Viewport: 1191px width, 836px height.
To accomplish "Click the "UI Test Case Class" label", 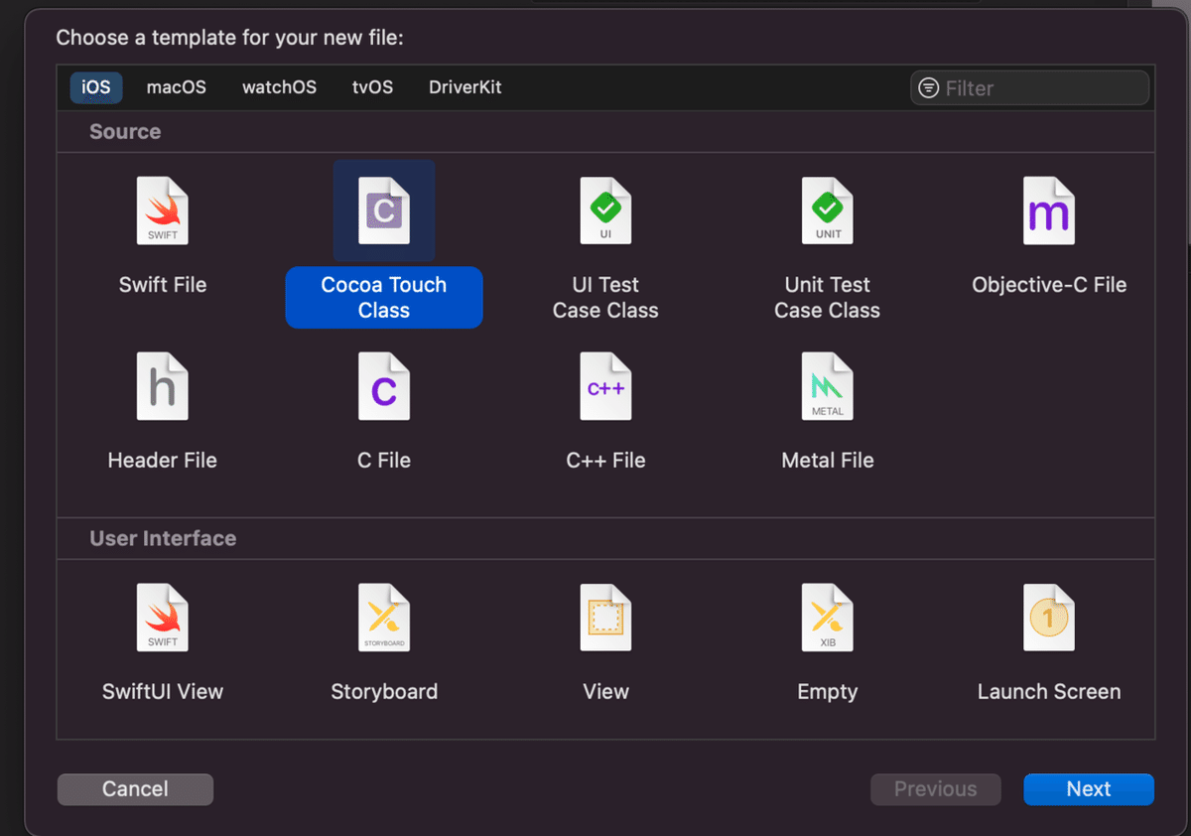I will [605, 298].
